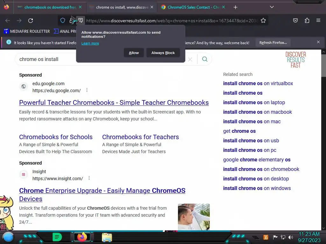Open notification permission icon in address bar
The width and height of the screenshot is (326, 244).
pos(81,20)
